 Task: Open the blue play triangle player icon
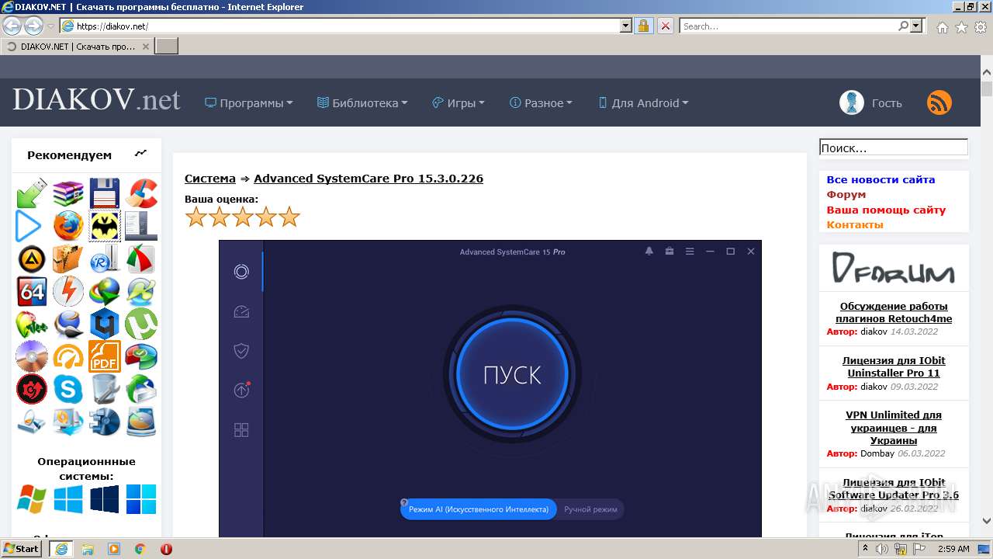click(29, 227)
